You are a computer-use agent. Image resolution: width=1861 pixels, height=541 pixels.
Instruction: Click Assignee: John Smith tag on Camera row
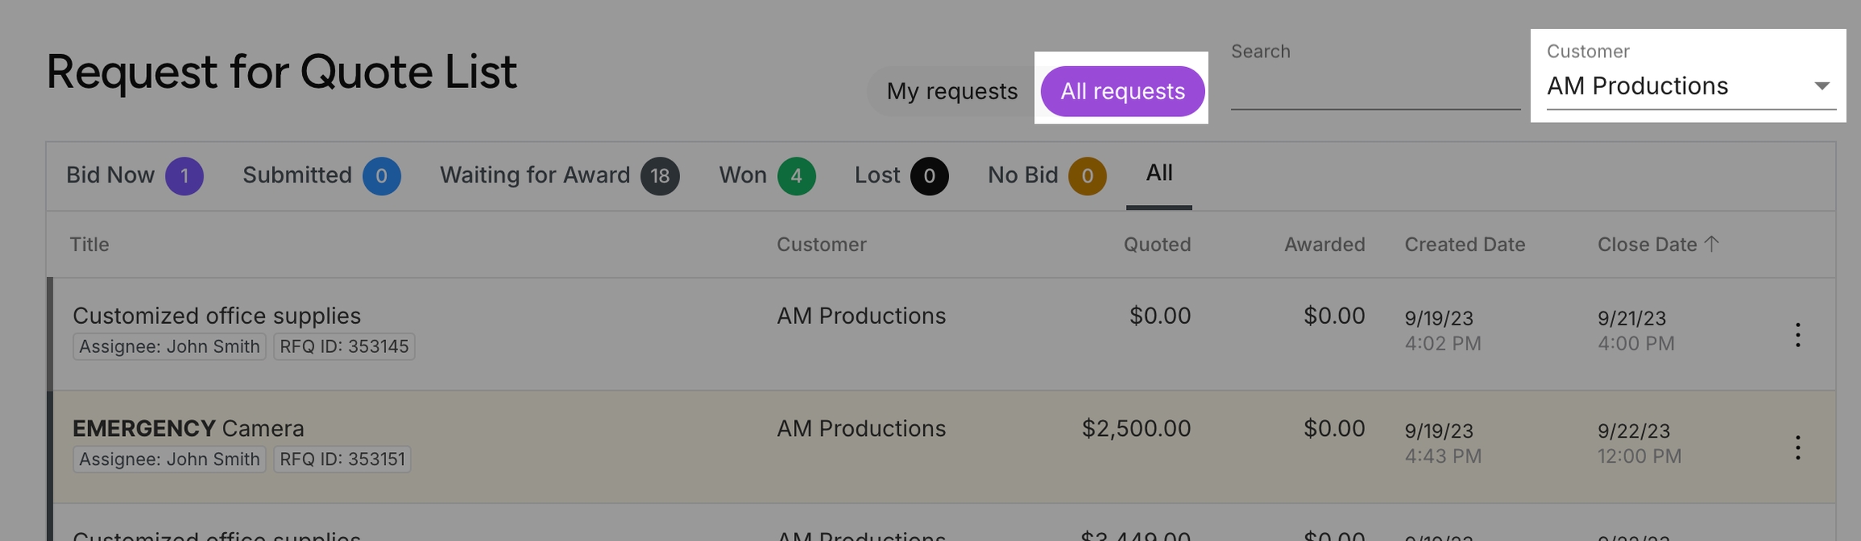point(170,459)
